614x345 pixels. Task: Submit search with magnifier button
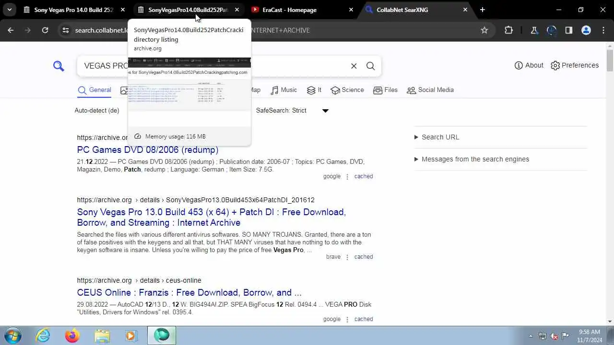tap(371, 66)
